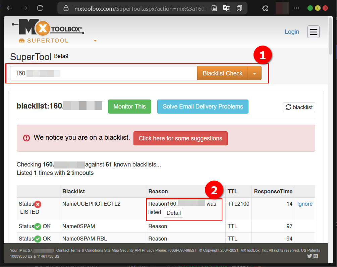Click the Twitter icon in footer

pos(309,256)
